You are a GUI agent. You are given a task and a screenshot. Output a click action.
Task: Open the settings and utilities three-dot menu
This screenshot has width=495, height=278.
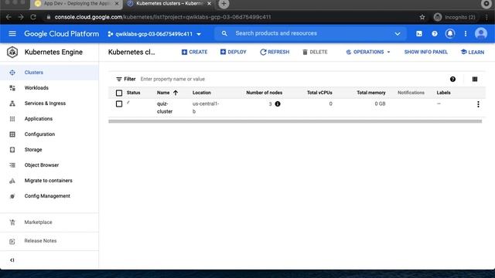tap(466, 34)
